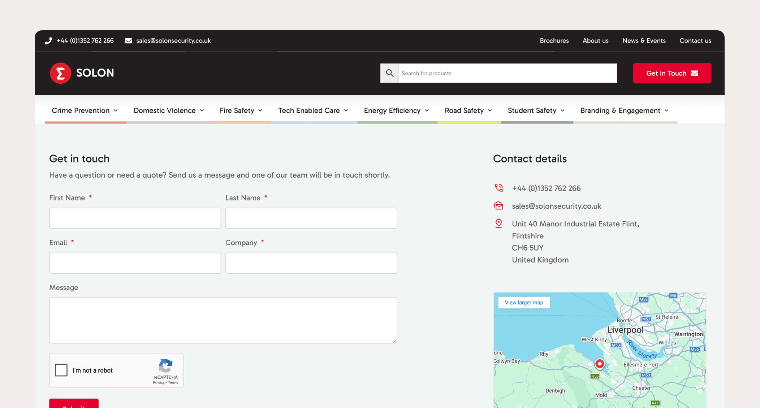Screen dimensions: 760x408
Task: Click the phone icon in top bar
Action: click(x=48, y=41)
